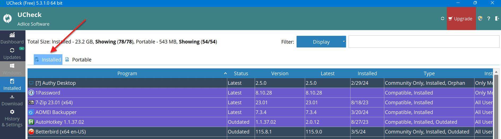Sort by the Installed date column header
Image resolution: width=501 pixels, height=139 pixels.
point(367,73)
